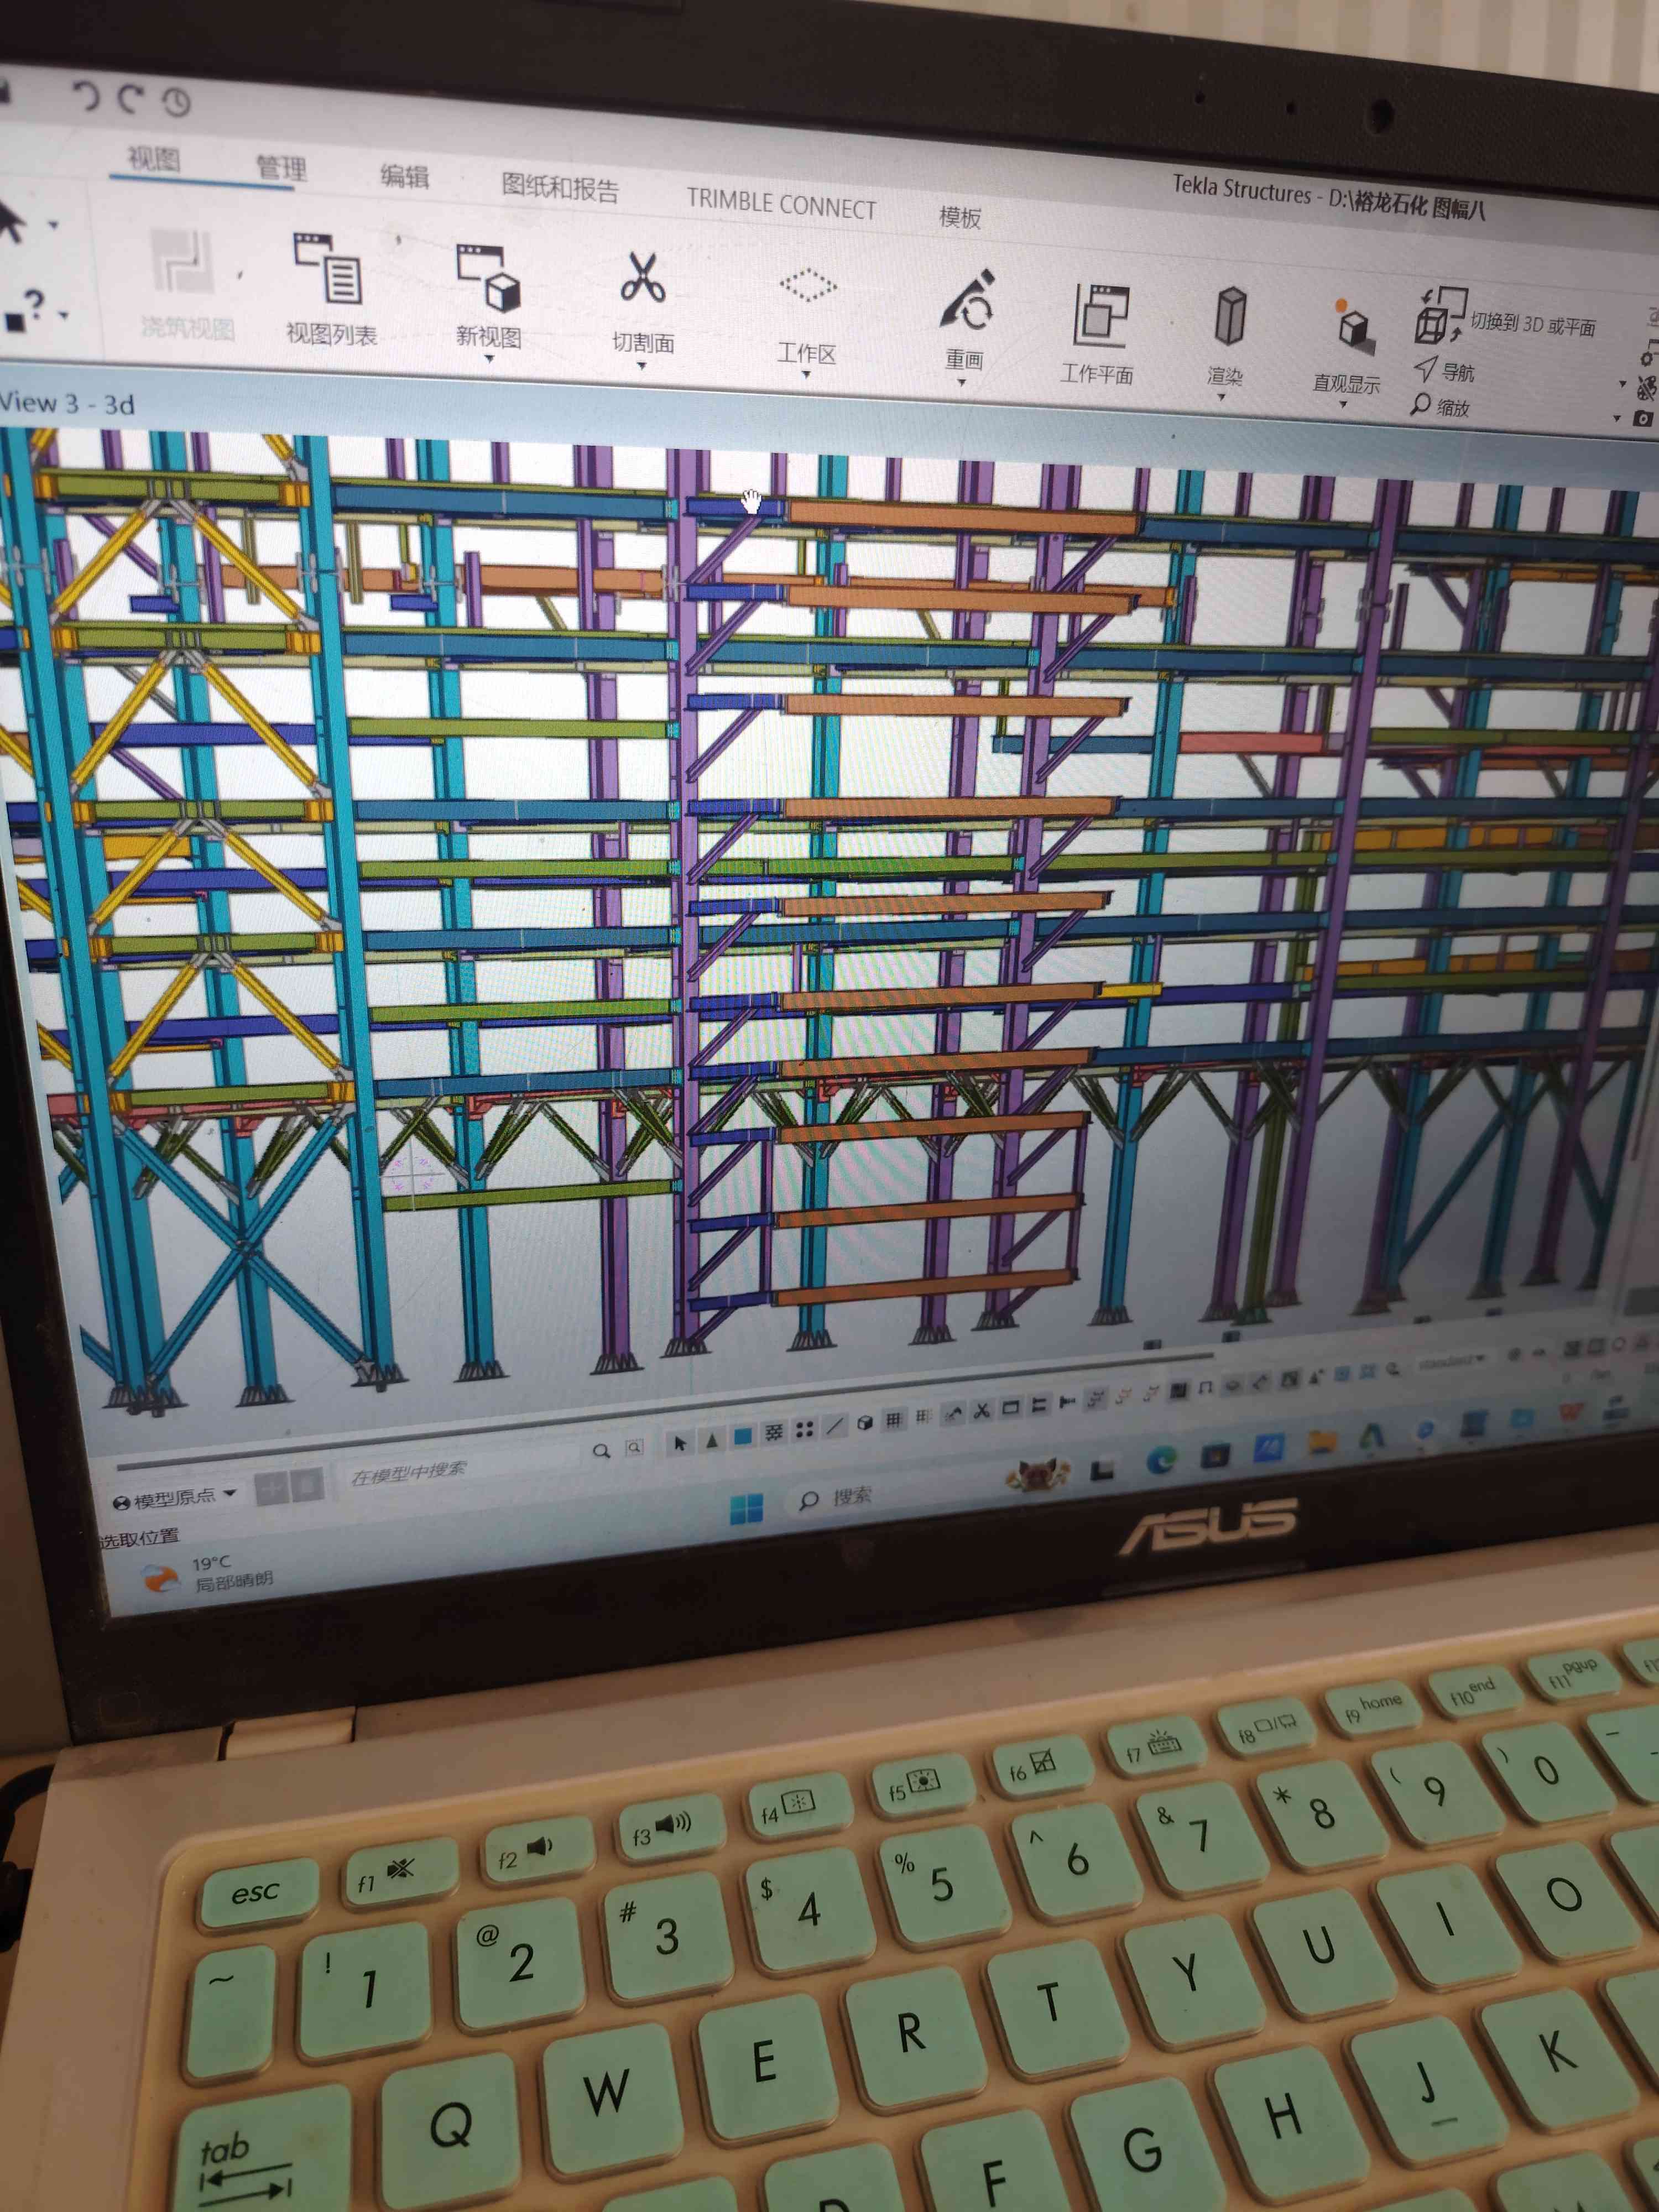
Task: Expand the Rendering (渲染) dropdown arrow
Action: pos(1221,398)
